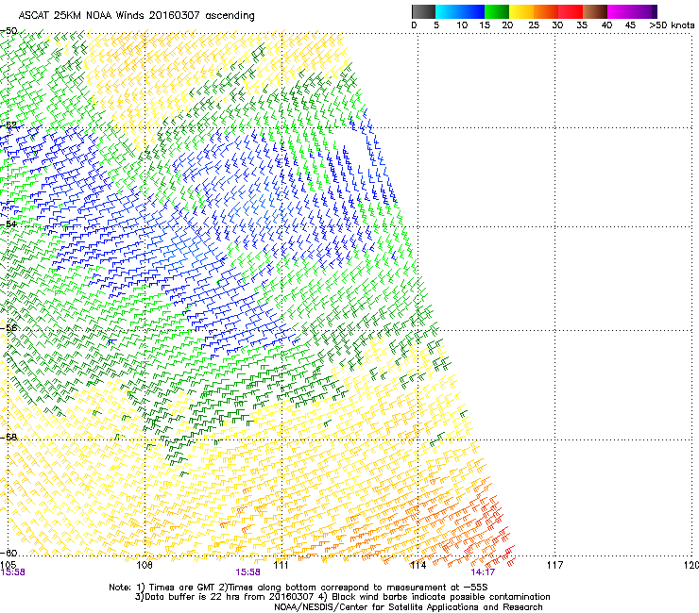Select the '111' longitude axis label

281,565
